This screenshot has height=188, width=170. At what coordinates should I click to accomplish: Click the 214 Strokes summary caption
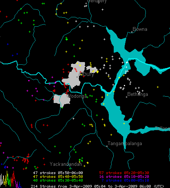tap(97, 186)
